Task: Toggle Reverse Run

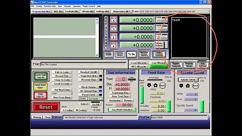Action: pyautogui.click(x=88, y=80)
